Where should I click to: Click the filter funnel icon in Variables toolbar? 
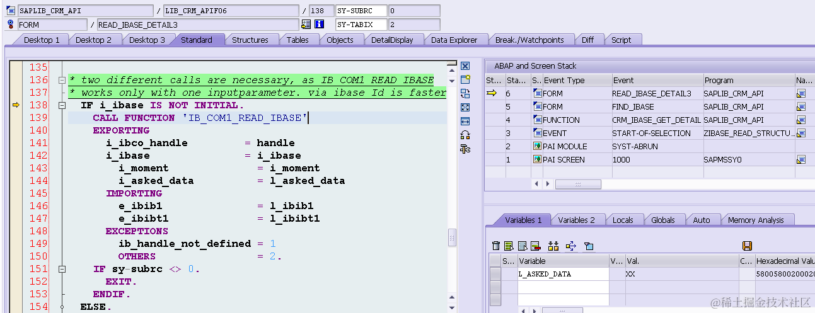tap(589, 246)
